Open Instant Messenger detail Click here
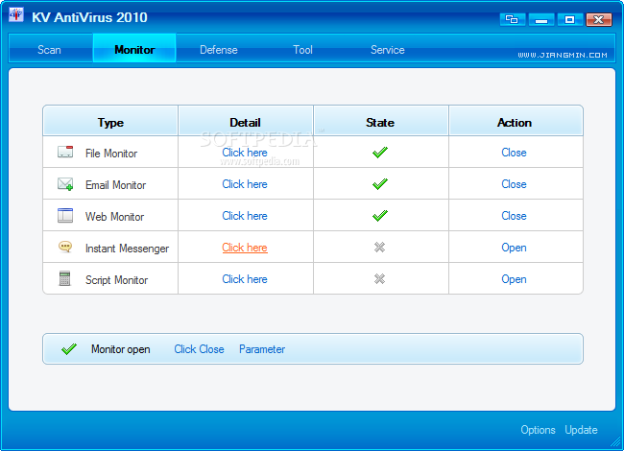Image resolution: width=624 pixels, height=451 pixels. 245,248
